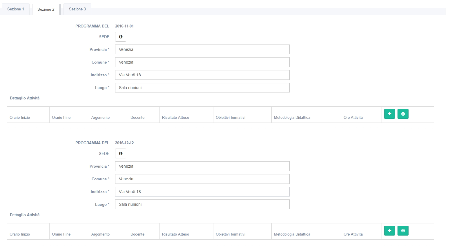The width and height of the screenshot is (450, 250).
Task: Click the Luogo field in the 2016-12-12 program
Action: click(x=202, y=204)
